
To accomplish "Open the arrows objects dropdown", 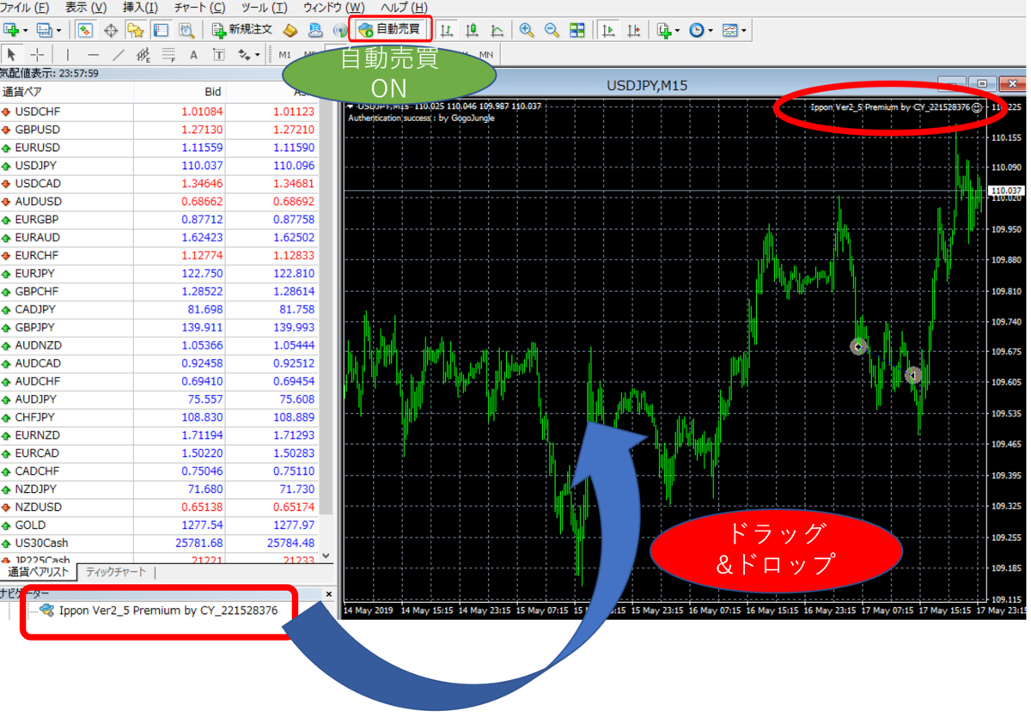I will pos(249,55).
